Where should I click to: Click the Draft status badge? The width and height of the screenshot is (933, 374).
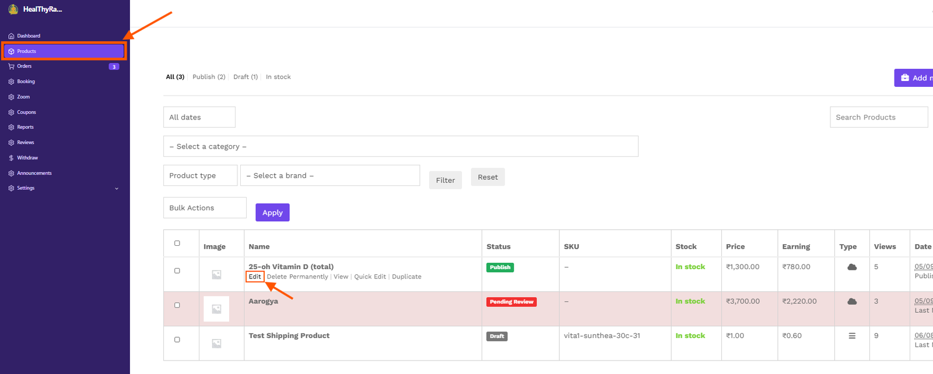click(497, 336)
